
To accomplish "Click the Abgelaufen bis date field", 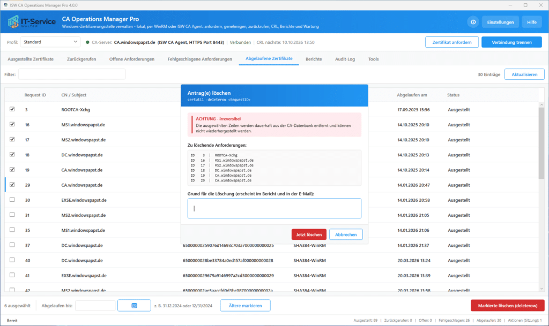I will [x=95, y=305].
